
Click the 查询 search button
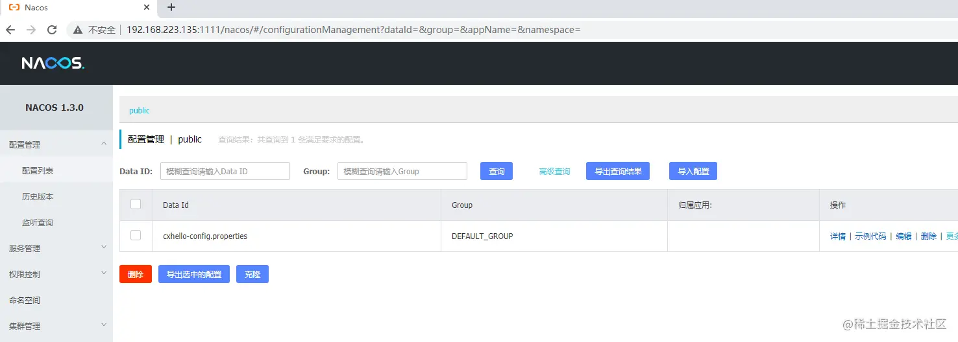[x=497, y=171]
